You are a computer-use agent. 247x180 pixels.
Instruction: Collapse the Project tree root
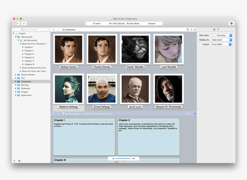(13, 33)
